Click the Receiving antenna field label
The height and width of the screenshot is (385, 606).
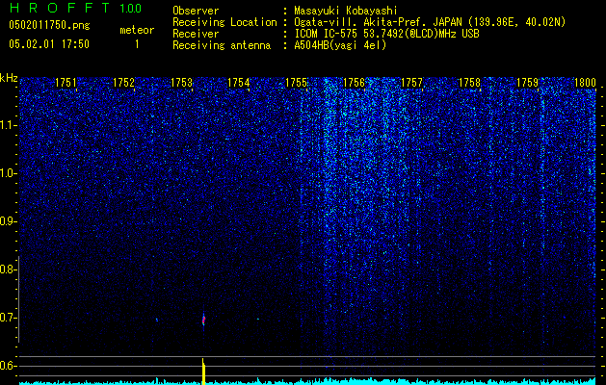click(222, 45)
